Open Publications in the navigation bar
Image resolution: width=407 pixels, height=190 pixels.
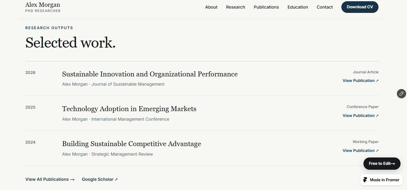[266, 7]
